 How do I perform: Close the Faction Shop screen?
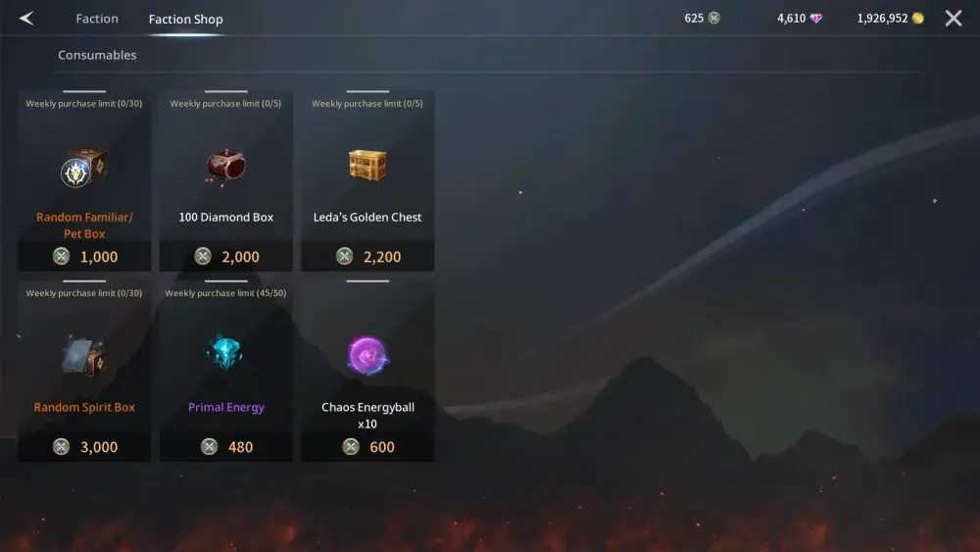pyautogui.click(x=954, y=18)
